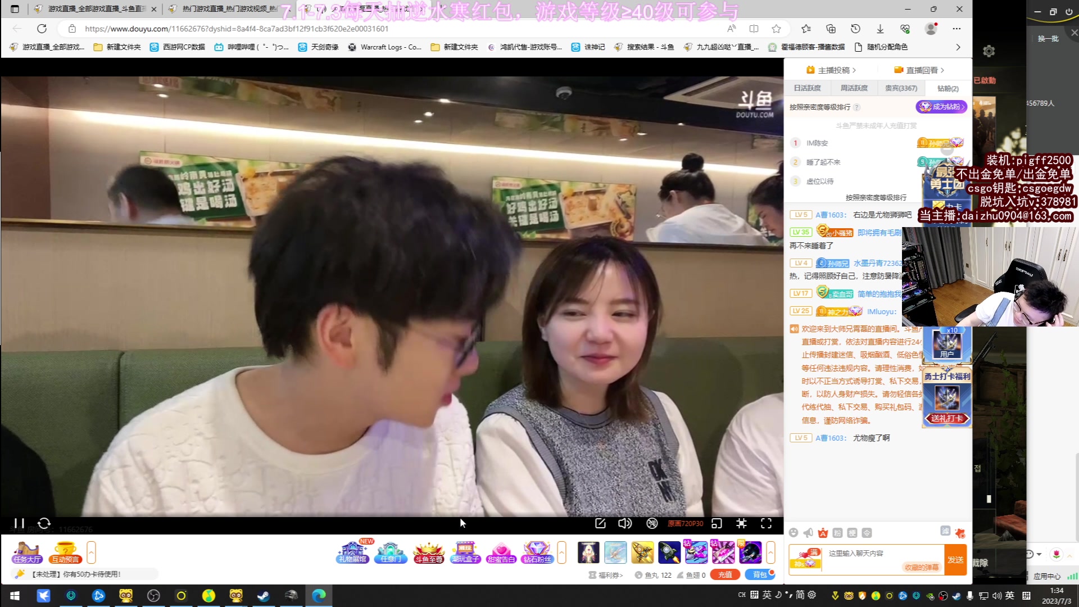1079x607 pixels.
Task: Select the golden rocket gift
Action: click(x=642, y=552)
